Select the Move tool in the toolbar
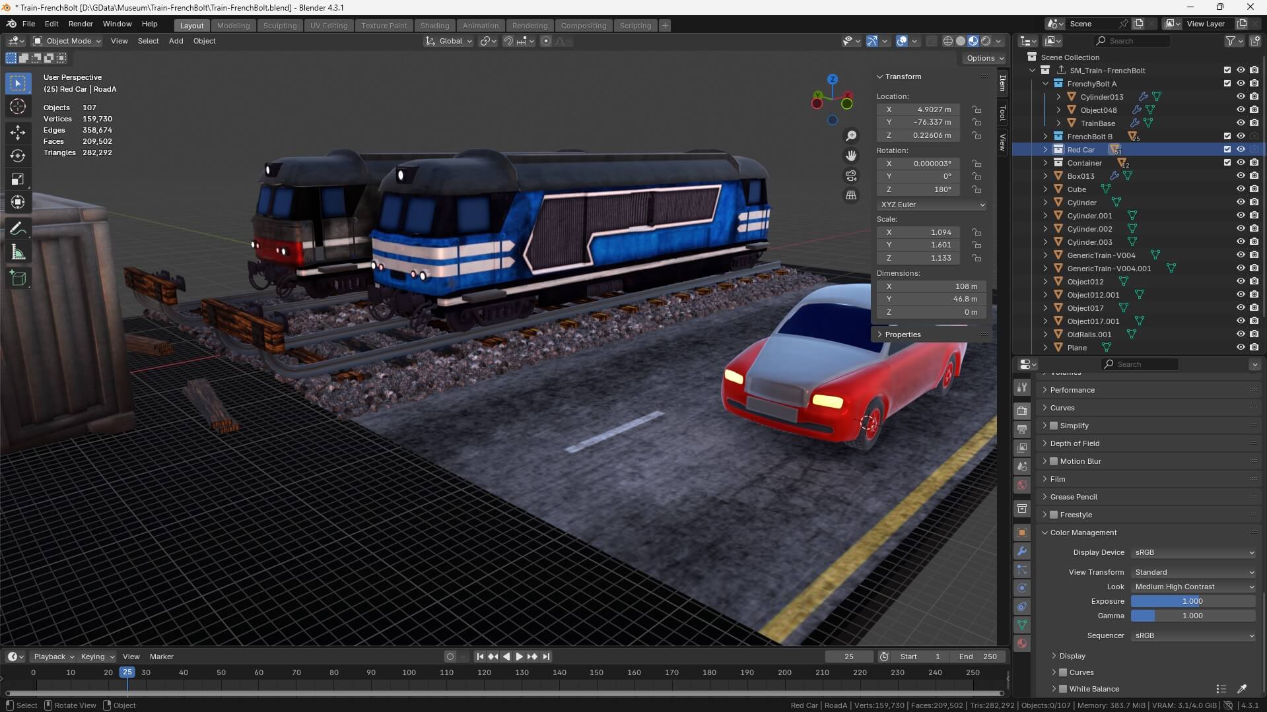Screen dimensions: 1267x712 18,132
